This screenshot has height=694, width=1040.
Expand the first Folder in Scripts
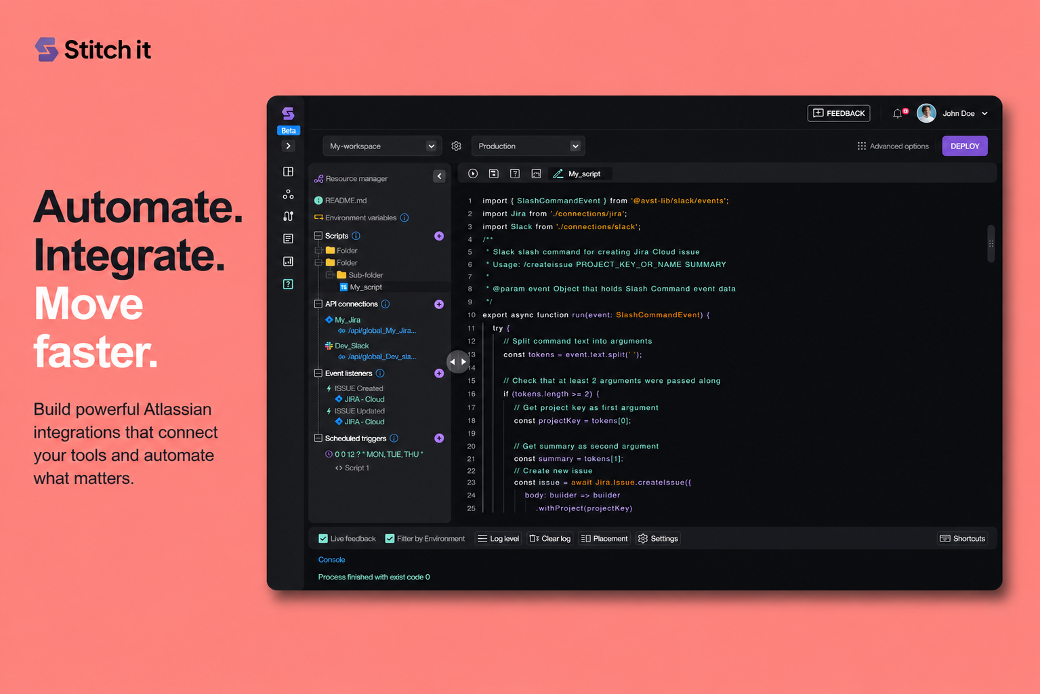pyautogui.click(x=318, y=251)
